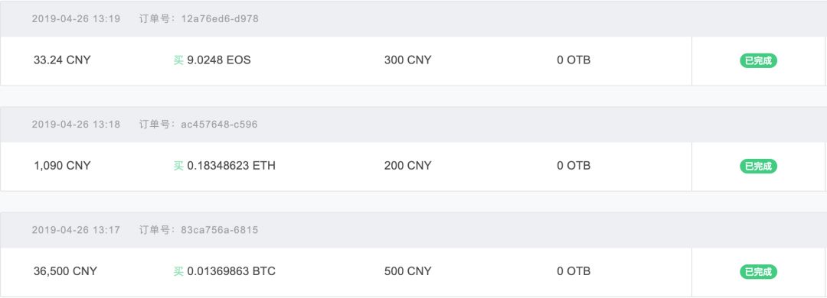827x298 pixels.
Task: Click the 0 OTB fee in BTC row
Action: [x=574, y=271]
